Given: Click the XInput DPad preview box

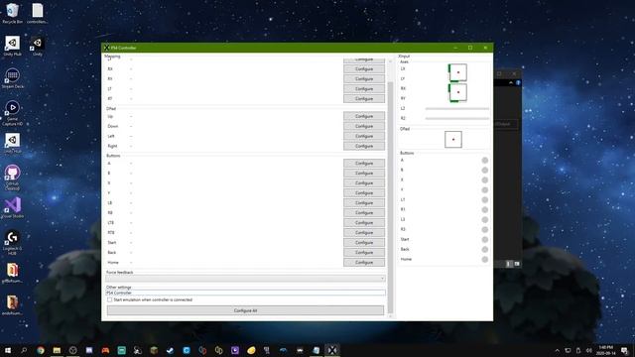Looking at the screenshot, I should tap(453, 140).
